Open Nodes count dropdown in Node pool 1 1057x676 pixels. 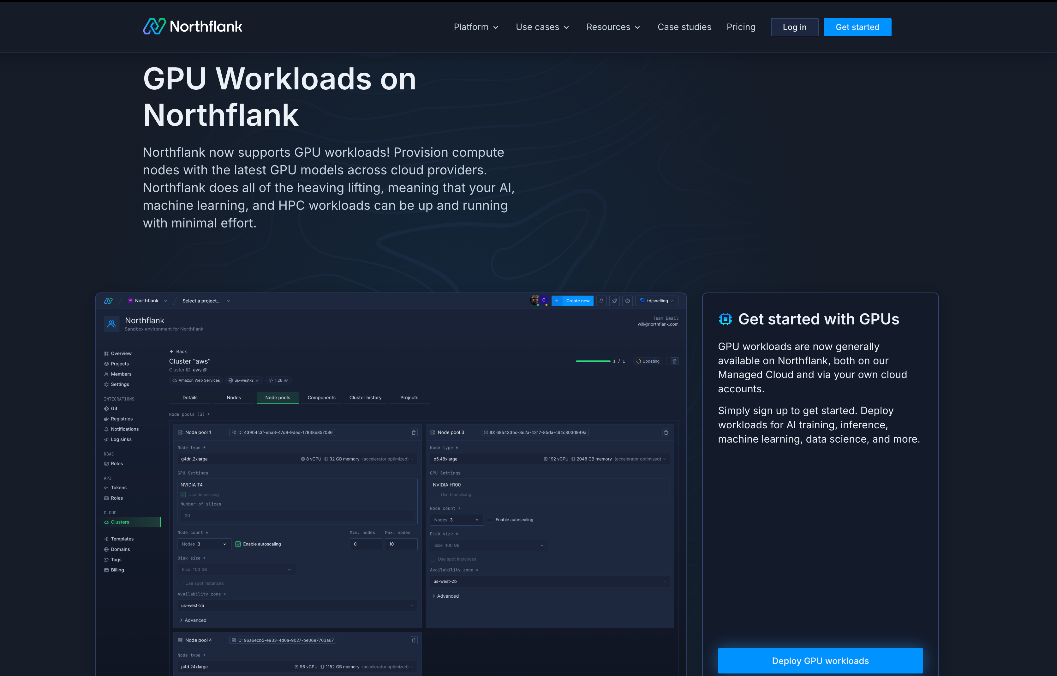204,544
